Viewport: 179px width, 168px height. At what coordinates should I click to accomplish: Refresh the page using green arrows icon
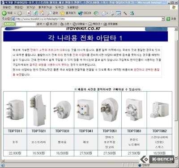click(35, 13)
